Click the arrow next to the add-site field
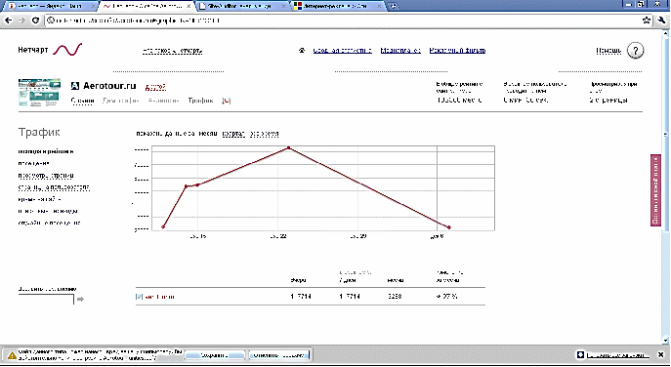This screenshot has width=671, height=367. pos(80,300)
